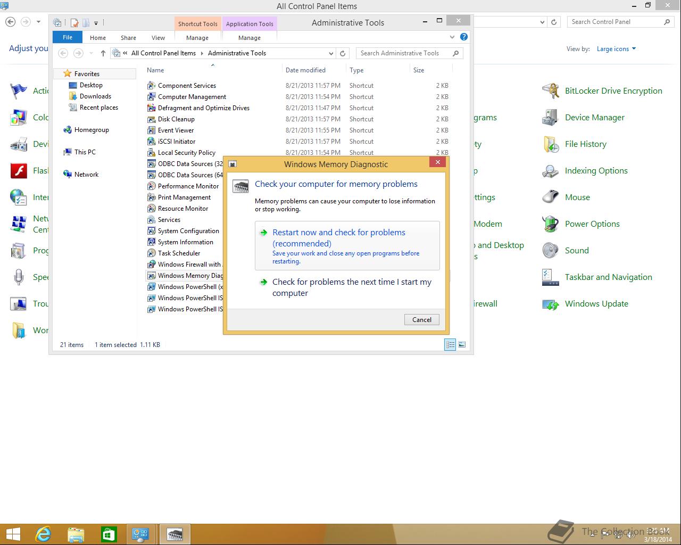Click the Windows Update icon
Viewport: 681px width, 545px height.
tap(550, 304)
